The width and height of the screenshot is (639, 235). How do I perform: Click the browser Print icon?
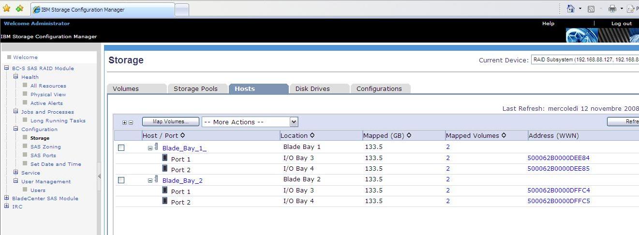pyautogui.click(x=612, y=9)
